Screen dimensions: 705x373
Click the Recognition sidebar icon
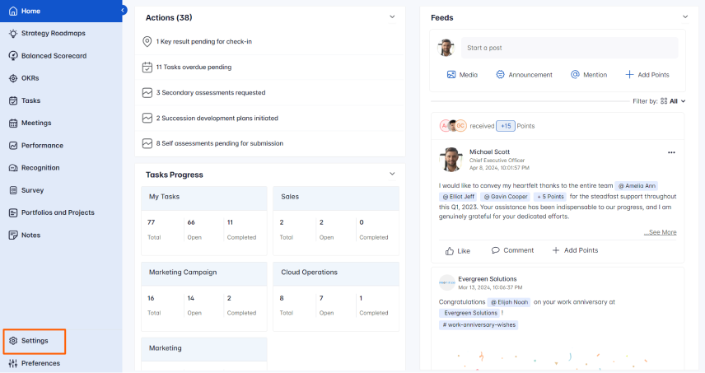13,168
